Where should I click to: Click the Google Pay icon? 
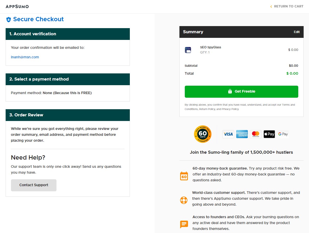coord(283,134)
